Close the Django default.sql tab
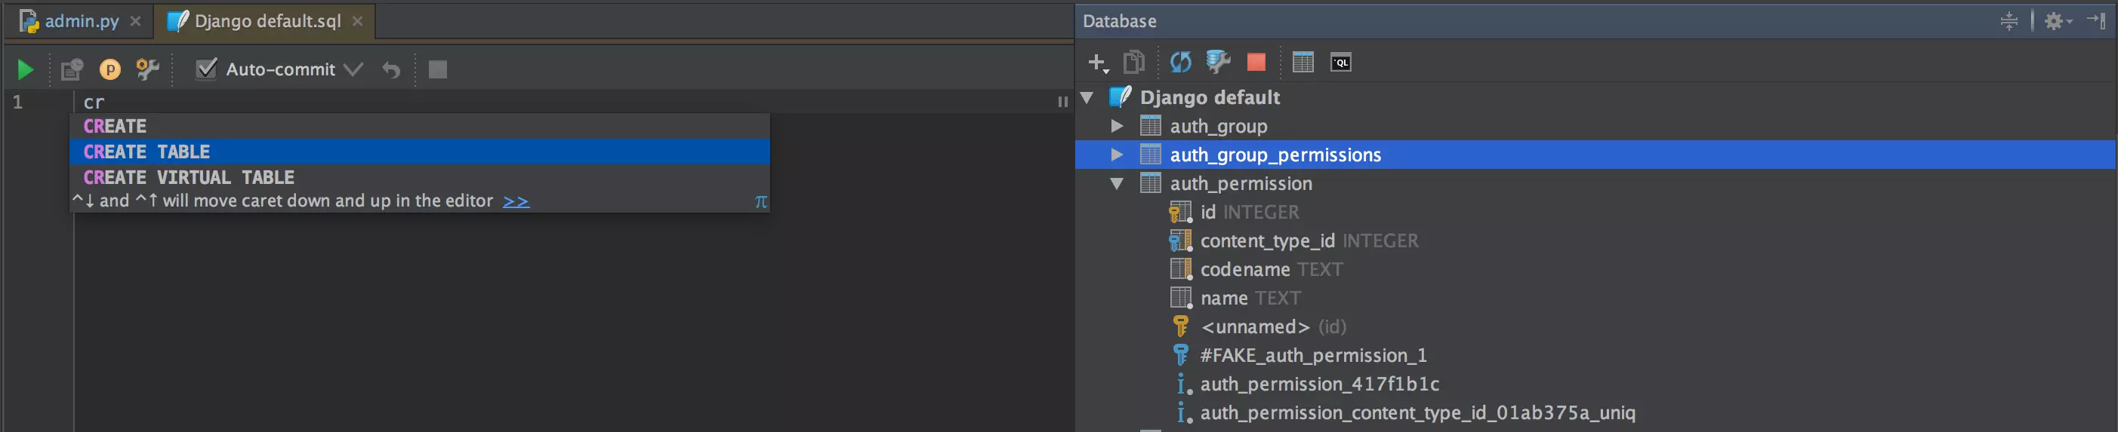The image size is (2118, 432). pyautogui.click(x=358, y=21)
